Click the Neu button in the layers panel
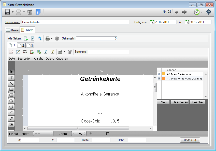 163,102
